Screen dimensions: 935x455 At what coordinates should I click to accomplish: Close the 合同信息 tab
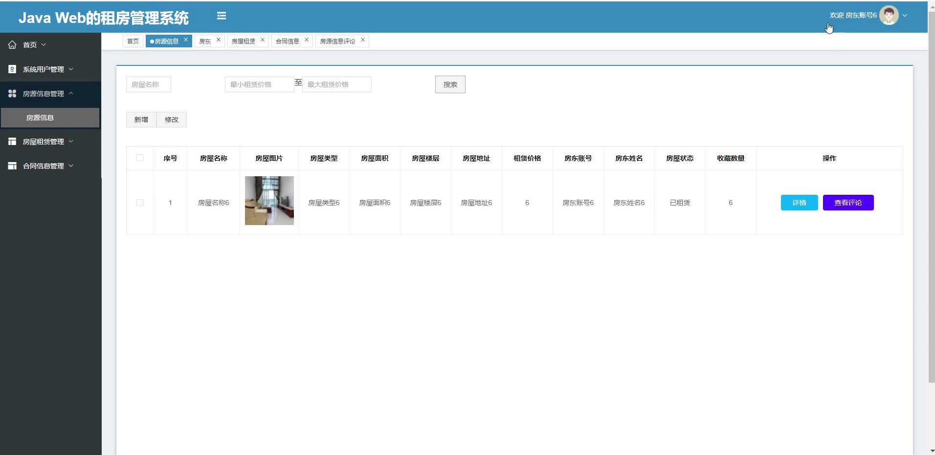[x=307, y=40]
